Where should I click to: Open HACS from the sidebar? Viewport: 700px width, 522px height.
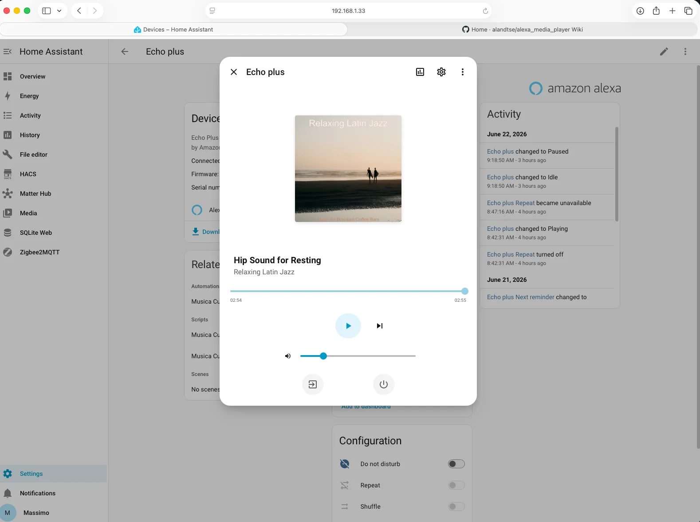pos(54,174)
